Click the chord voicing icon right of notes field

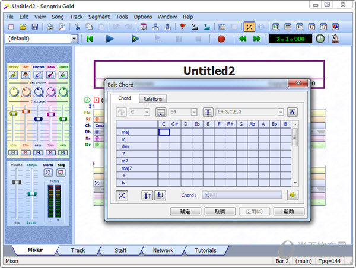292,112
